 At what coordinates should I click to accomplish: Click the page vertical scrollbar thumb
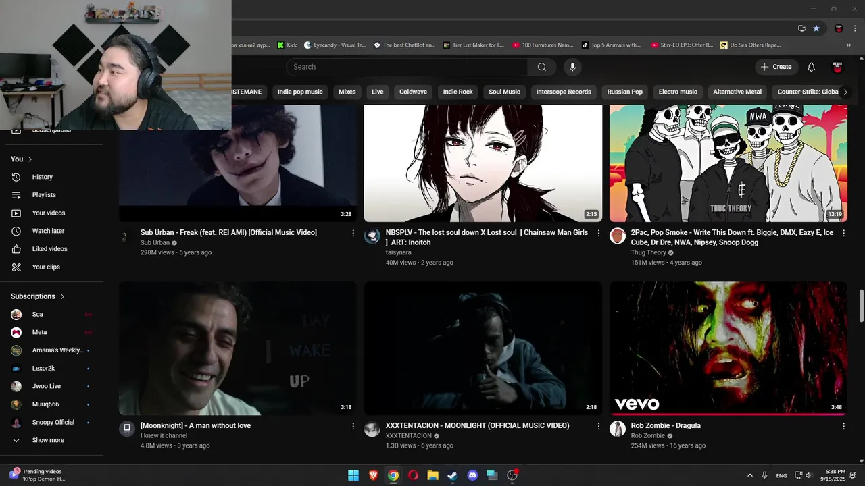[x=861, y=307]
